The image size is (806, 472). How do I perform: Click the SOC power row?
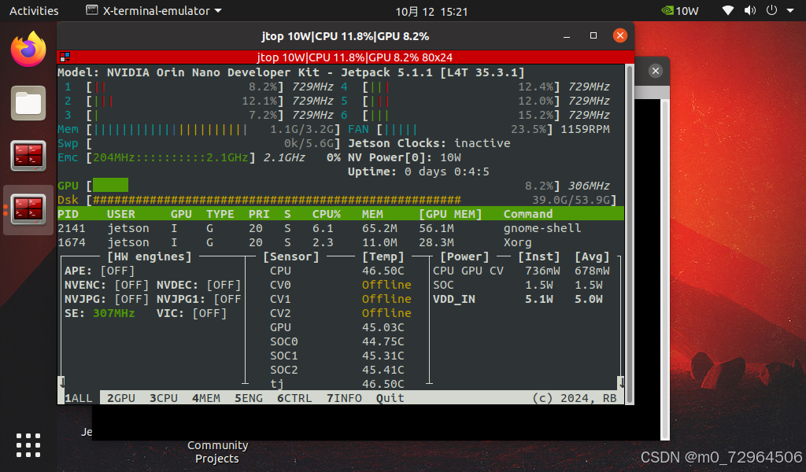click(518, 285)
